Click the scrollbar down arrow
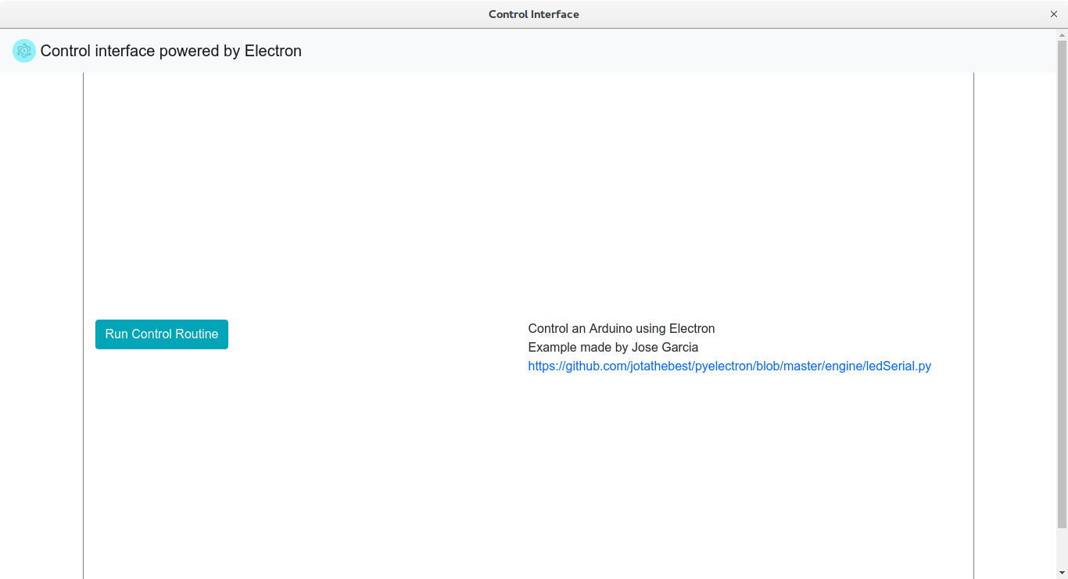This screenshot has width=1068, height=579. (x=1062, y=573)
